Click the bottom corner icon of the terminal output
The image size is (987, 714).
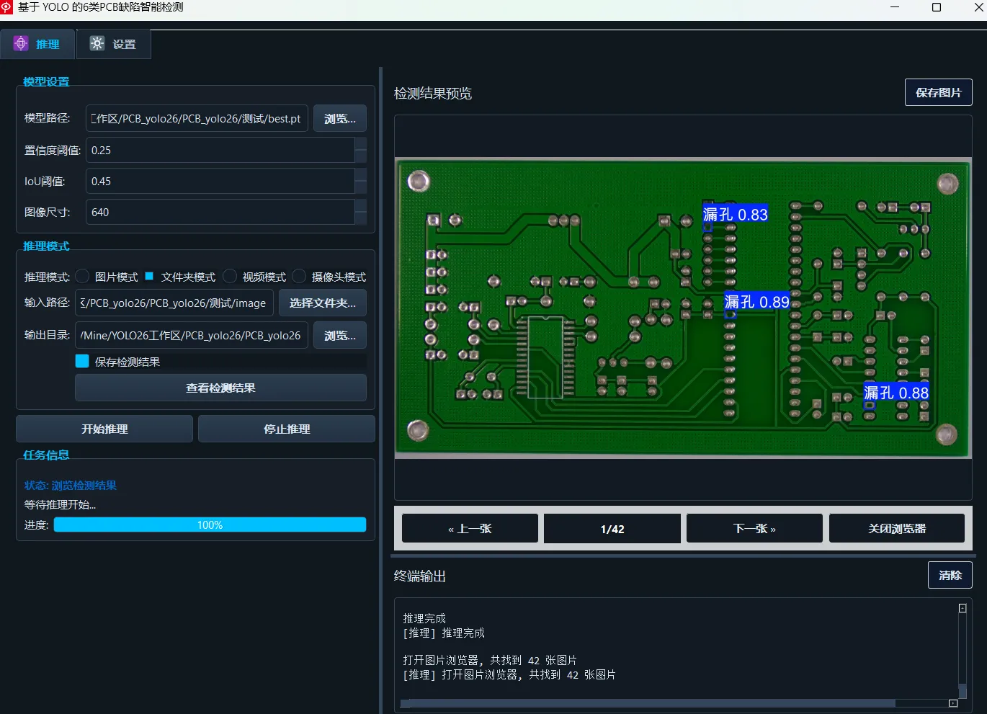point(952,703)
